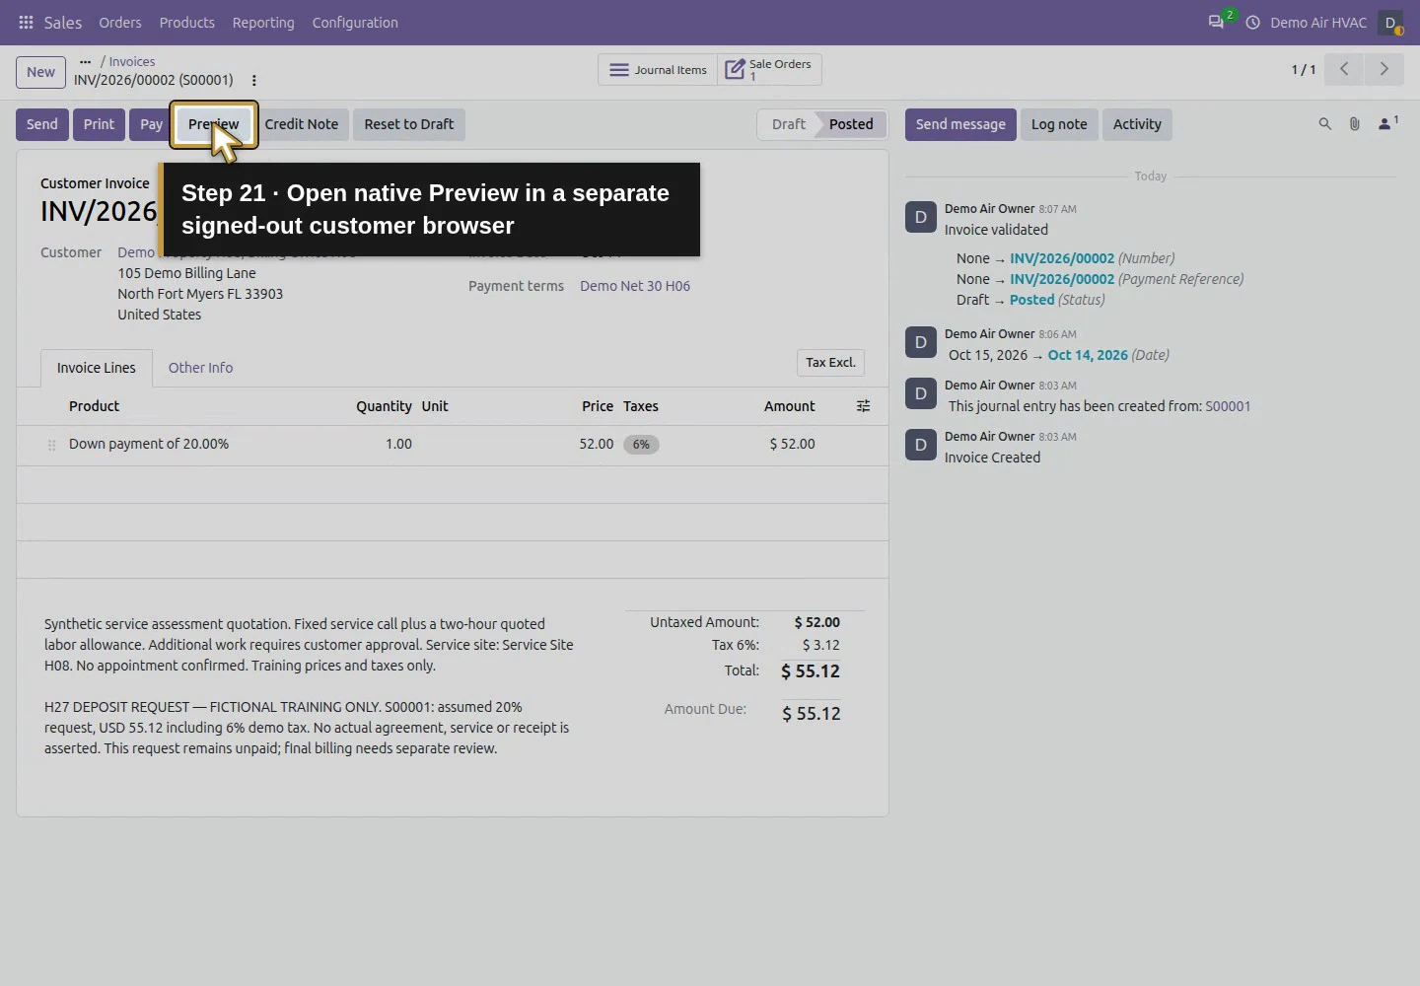Image resolution: width=1420 pixels, height=986 pixels.
Task: Click the Sales app title
Action: [63, 22]
